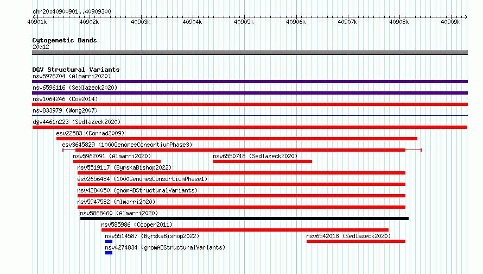
Task: Select the gray 20q12 cytogenetic band bar
Action: coord(250,53)
